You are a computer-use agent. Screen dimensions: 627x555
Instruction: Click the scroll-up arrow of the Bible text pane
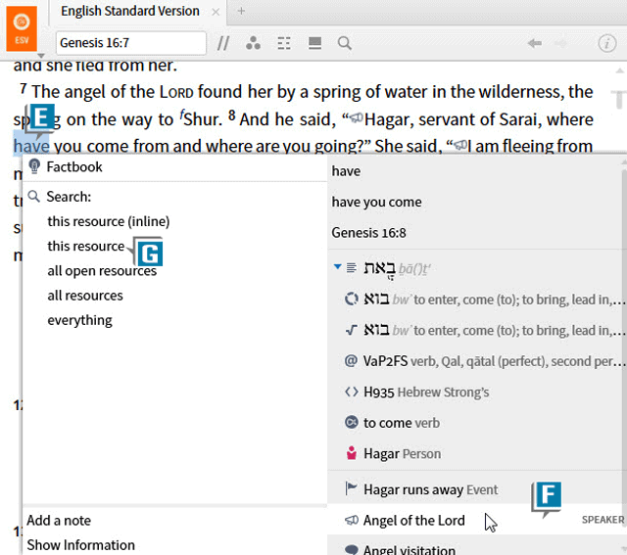pos(619,70)
